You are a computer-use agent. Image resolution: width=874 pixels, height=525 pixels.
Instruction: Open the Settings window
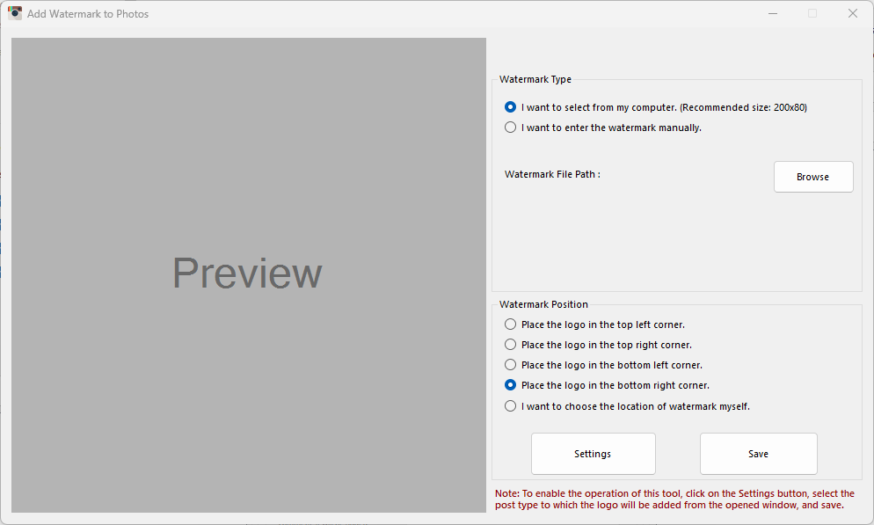click(593, 454)
